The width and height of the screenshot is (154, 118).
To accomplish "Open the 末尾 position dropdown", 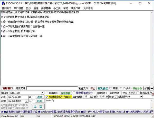I will tap(115, 97).
